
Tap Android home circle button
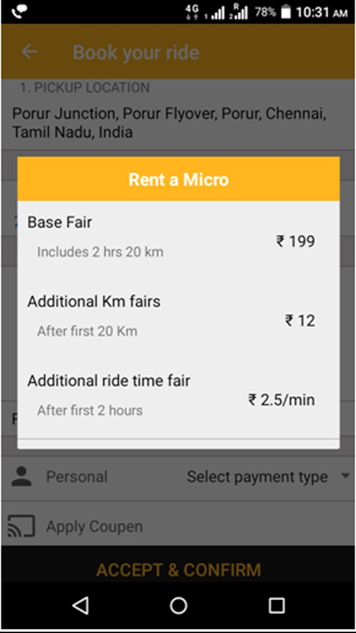(x=179, y=605)
